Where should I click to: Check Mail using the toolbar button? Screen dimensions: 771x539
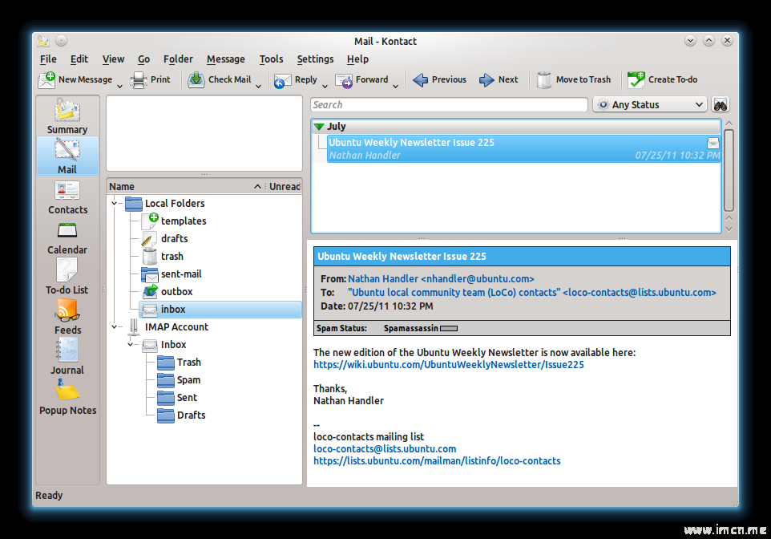click(220, 79)
